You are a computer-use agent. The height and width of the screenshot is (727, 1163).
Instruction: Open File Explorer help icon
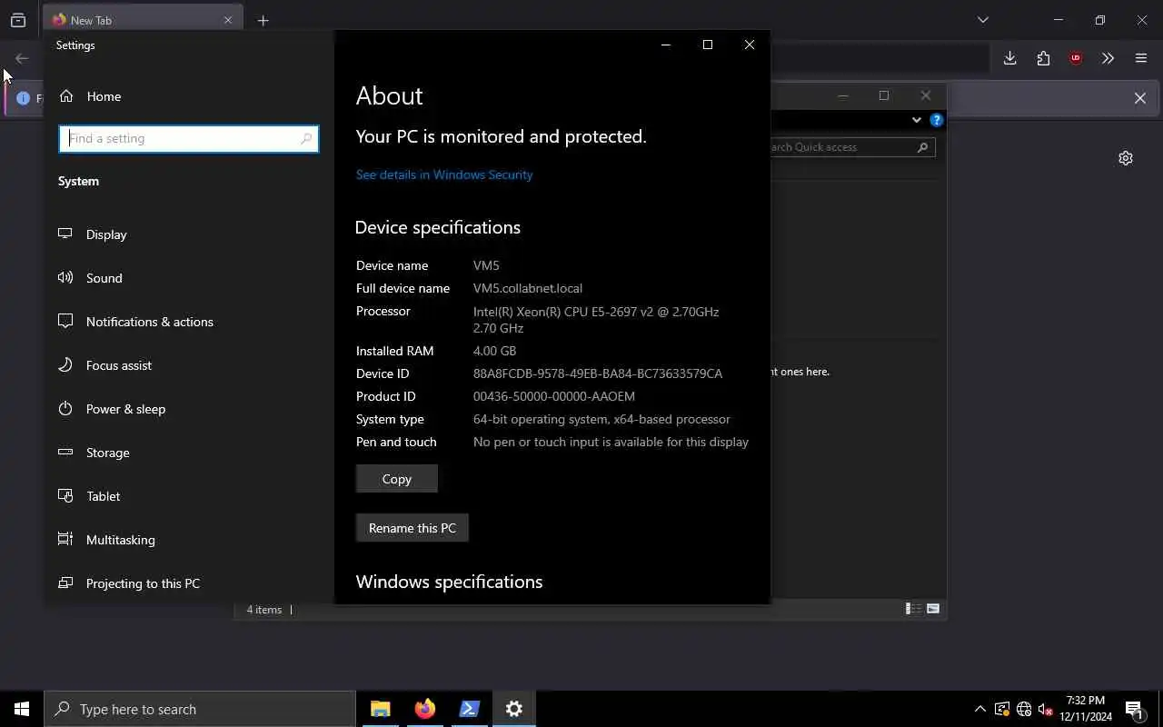click(x=937, y=120)
